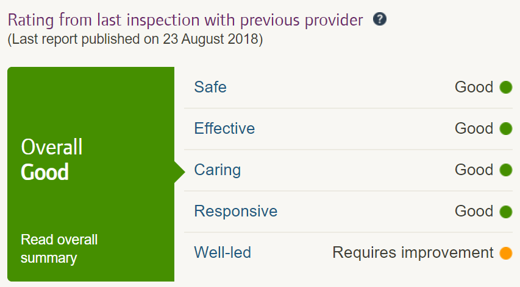
Task: Click the orange Requires improvement dot
Action: pyautogui.click(x=506, y=253)
